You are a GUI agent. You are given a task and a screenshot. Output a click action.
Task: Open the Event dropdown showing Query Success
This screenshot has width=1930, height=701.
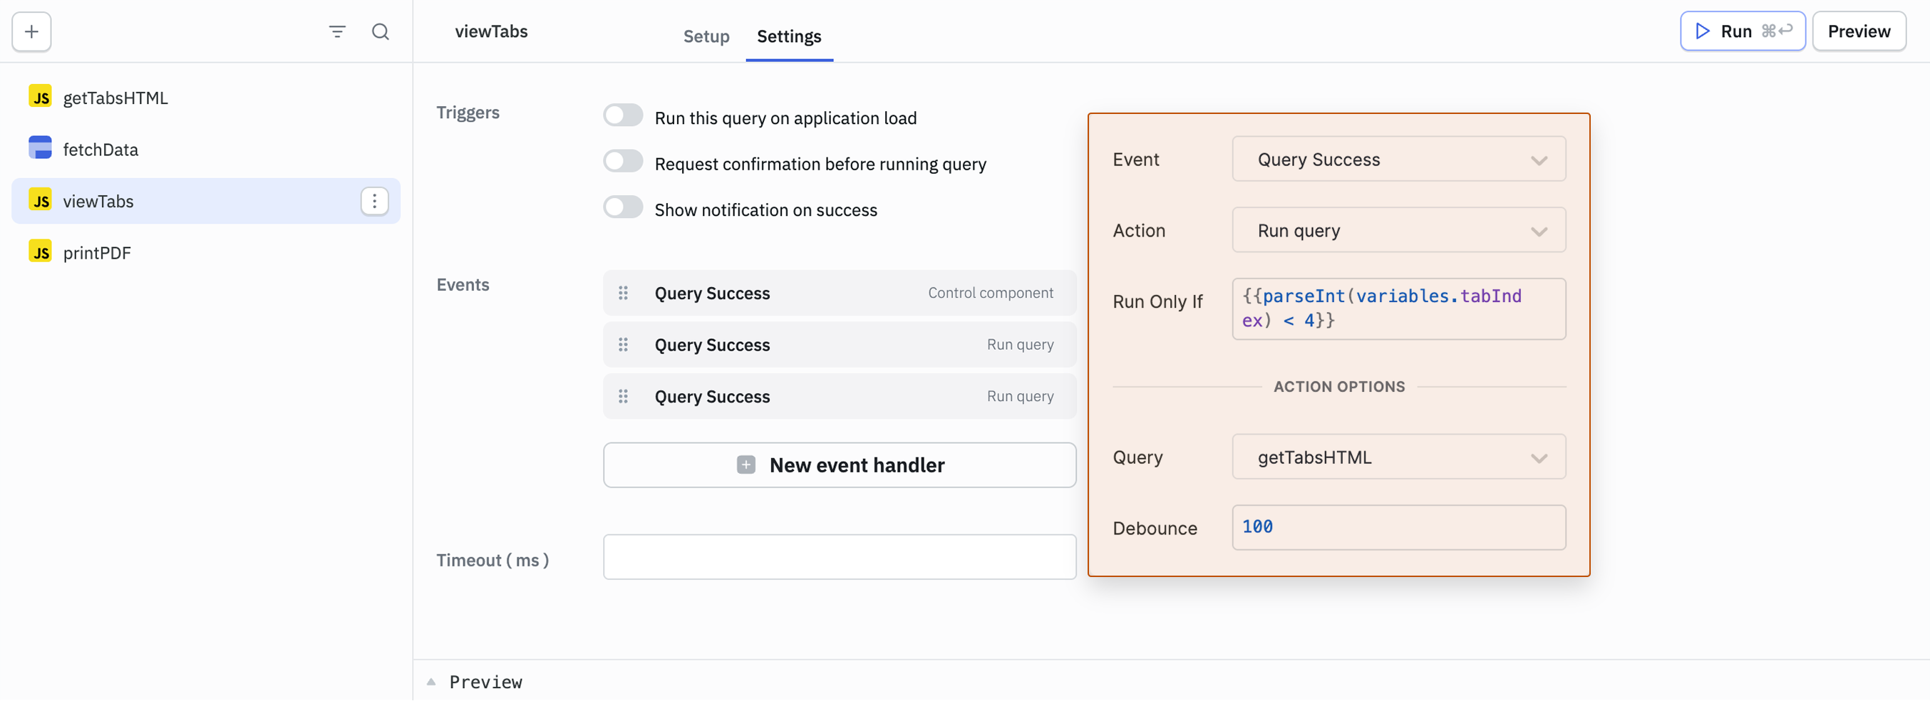click(1398, 159)
